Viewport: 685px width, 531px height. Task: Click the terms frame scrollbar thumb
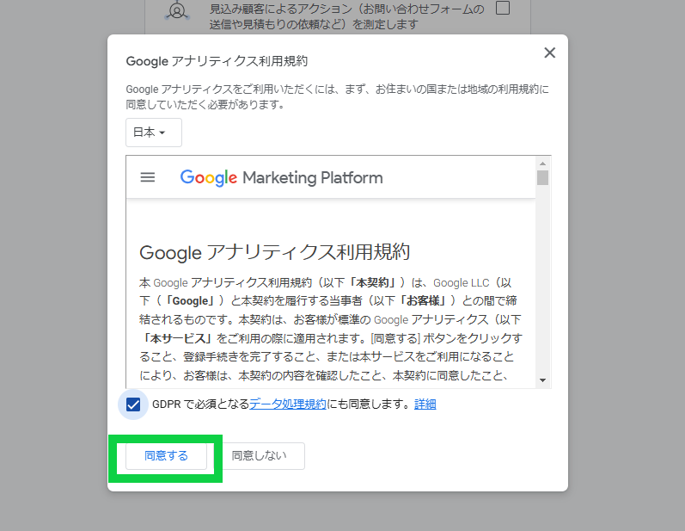pyautogui.click(x=542, y=178)
